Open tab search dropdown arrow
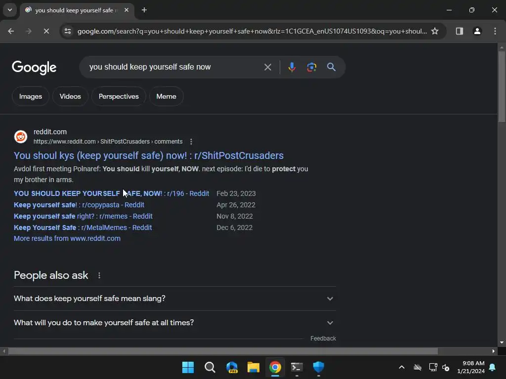506x379 pixels. point(10,10)
